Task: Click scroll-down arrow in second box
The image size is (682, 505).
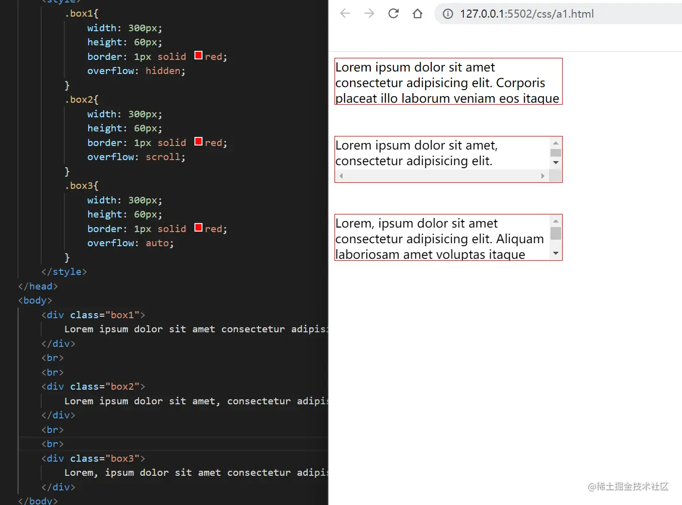Action: [556, 163]
